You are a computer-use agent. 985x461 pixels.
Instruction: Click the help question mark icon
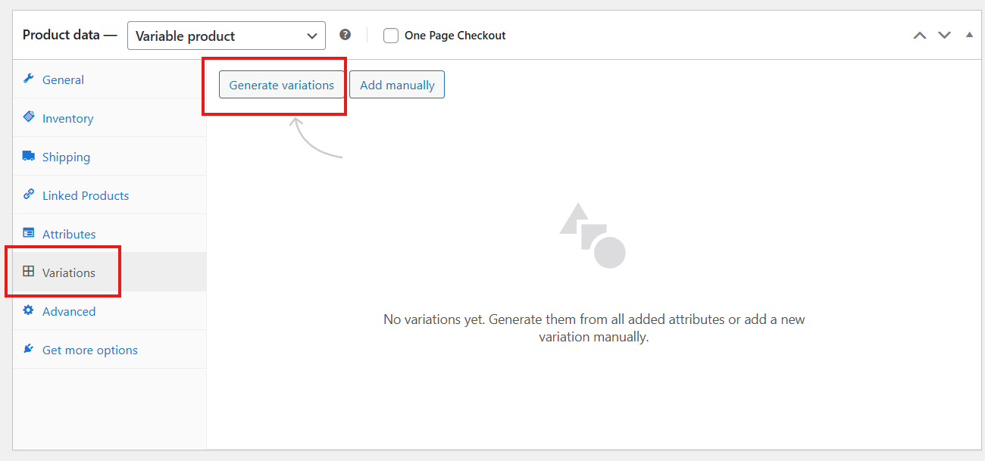pos(346,35)
